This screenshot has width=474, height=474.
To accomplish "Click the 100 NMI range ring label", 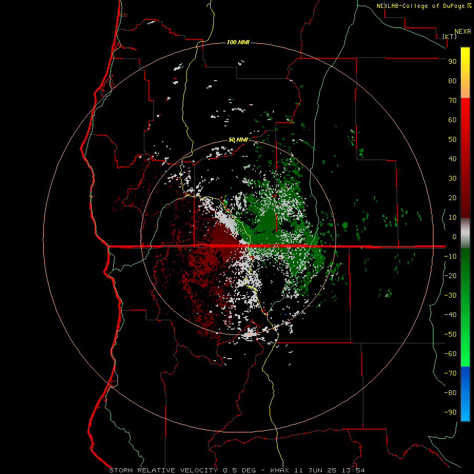I will 238,42.
